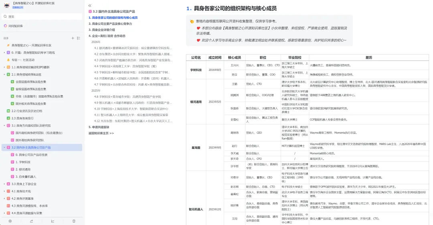Collapse the 3.2 国内外主流具身公司及产品 node
Image resolution: width=433 pixels, height=225 pixels.
coord(4,147)
